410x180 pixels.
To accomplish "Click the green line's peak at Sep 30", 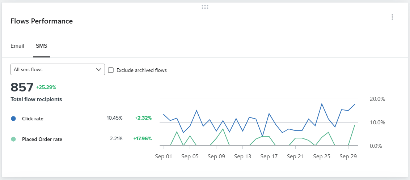I will click(x=355, y=125).
